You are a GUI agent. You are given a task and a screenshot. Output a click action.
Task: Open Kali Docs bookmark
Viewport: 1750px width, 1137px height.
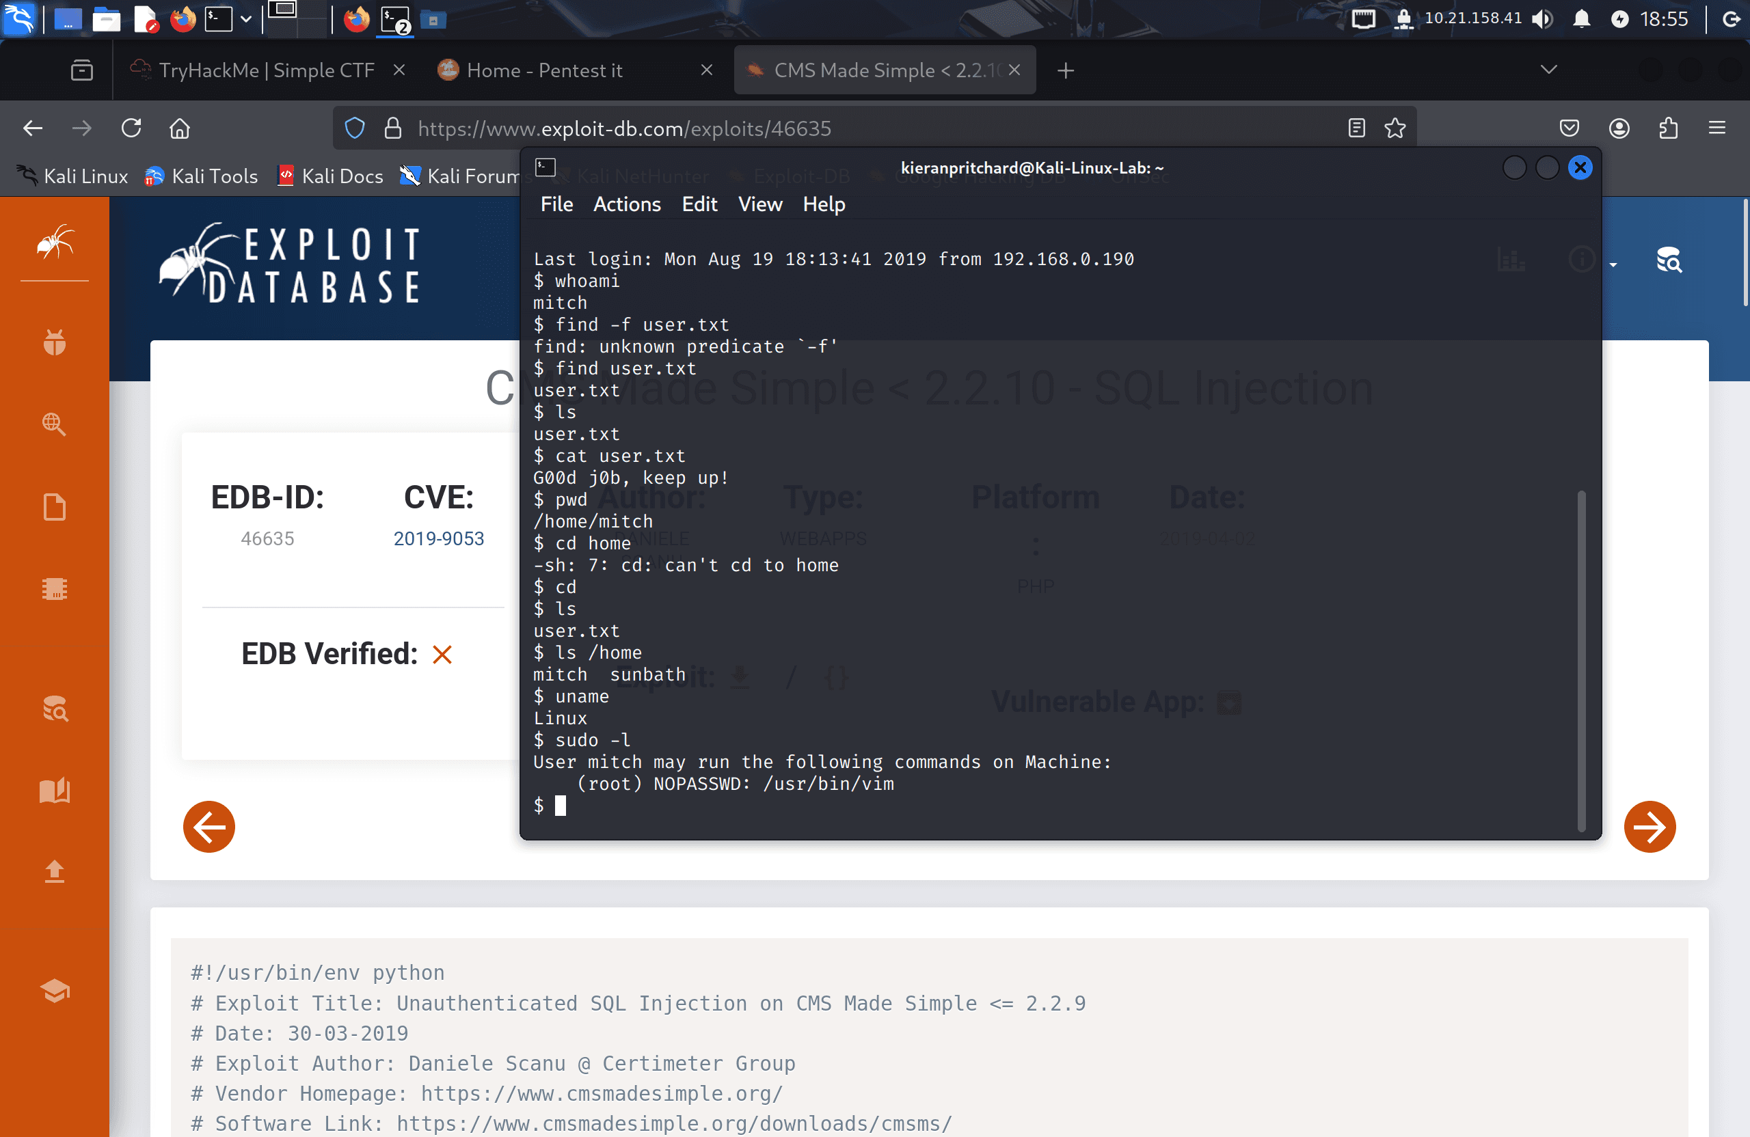click(330, 176)
